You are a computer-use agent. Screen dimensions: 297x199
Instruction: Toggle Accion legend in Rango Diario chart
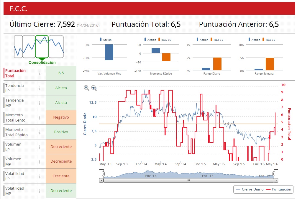202,40
